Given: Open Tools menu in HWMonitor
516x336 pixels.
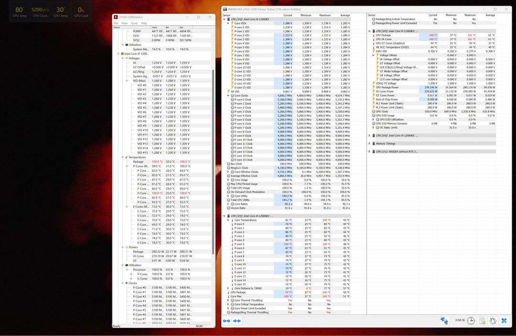Looking at the screenshot, I should point(134,23).
